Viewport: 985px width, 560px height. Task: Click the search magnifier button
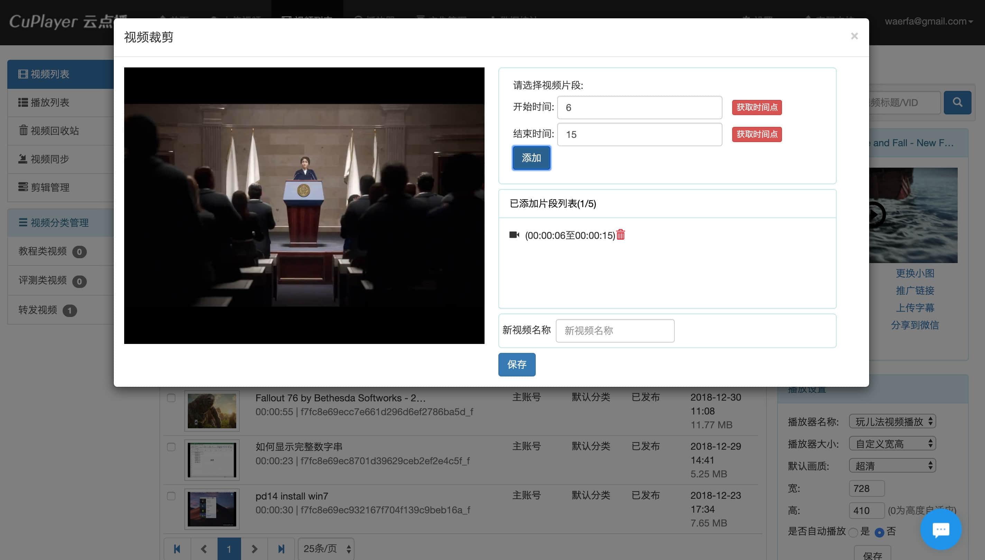pos(957,102)
